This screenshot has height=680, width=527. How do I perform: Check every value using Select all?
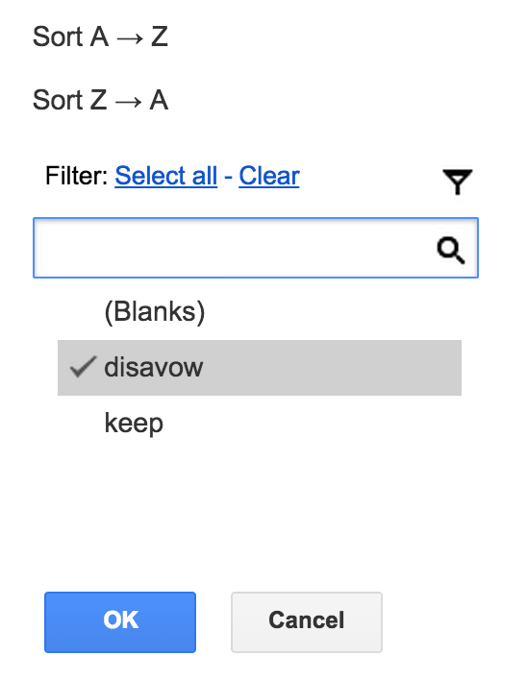[165, 176]
